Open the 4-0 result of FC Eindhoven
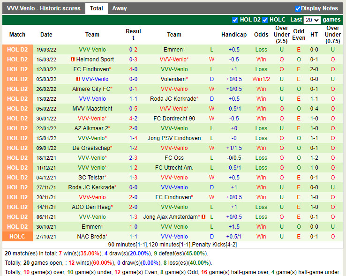Image resolution: width=346 pixels, height=276 pixels. pyautogui.click(x=133, y=69)
